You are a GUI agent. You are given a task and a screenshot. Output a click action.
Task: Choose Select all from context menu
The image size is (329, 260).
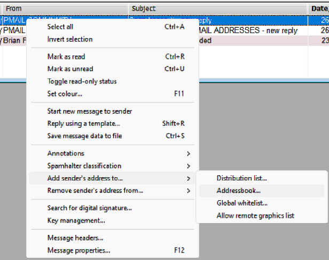point(60,27)
